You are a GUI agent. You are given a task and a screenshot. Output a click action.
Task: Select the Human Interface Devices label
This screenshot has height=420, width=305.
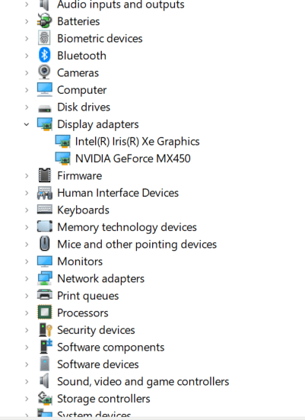[x=118, y=193]
